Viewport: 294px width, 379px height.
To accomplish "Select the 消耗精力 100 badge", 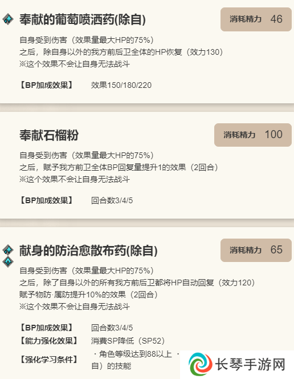I will (253, 135).
